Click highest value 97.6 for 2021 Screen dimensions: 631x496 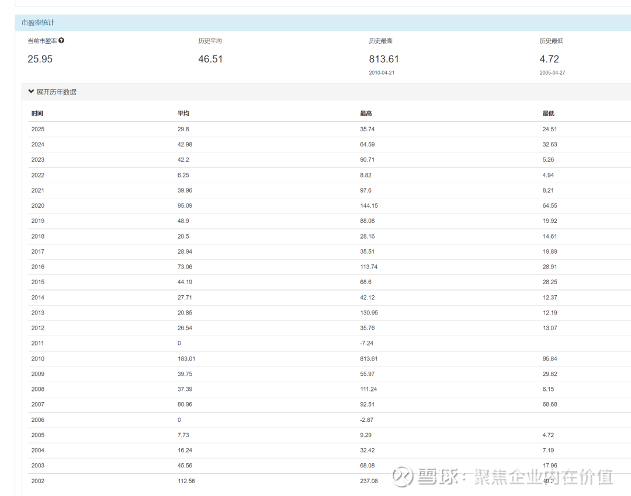click(366, 190)
